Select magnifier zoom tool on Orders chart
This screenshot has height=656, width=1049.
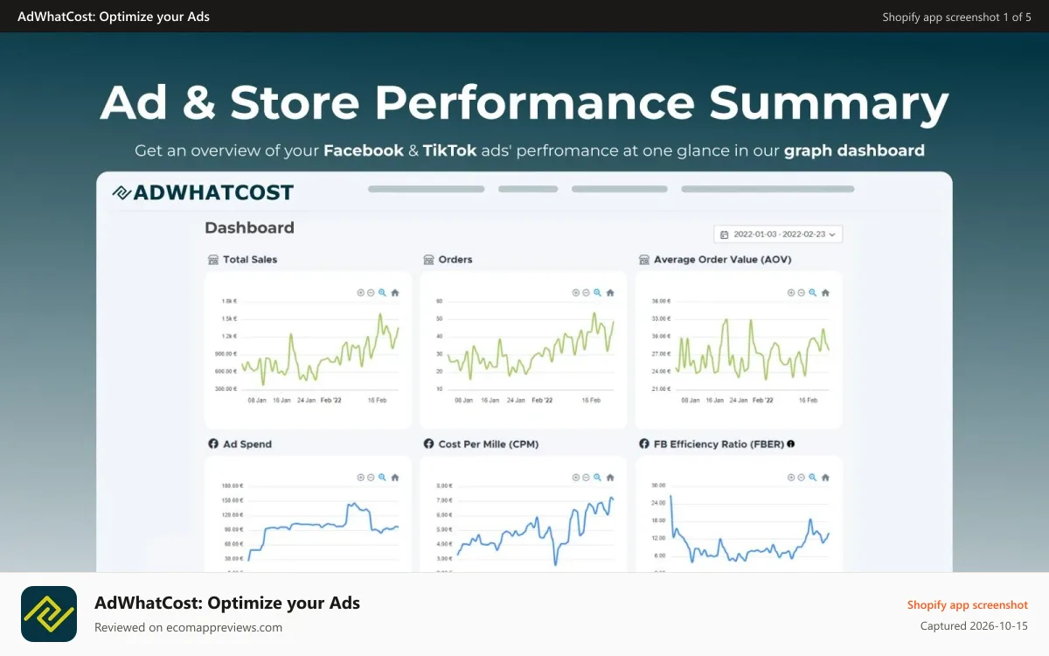597,293
